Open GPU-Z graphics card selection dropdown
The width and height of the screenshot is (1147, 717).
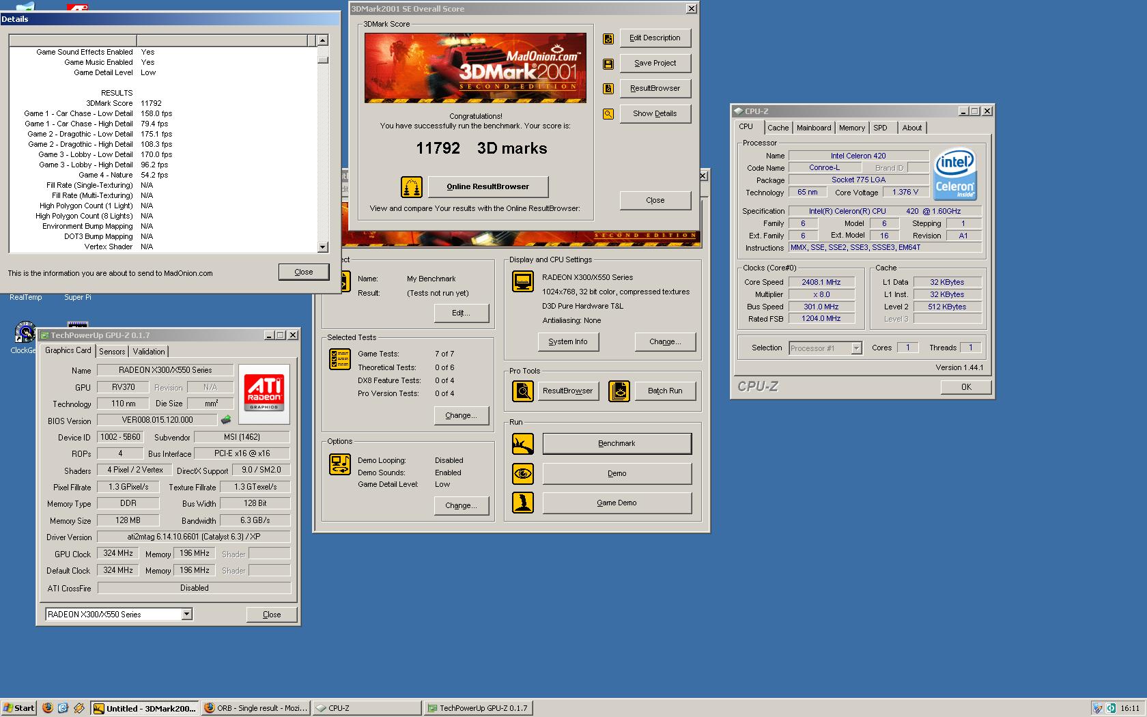[186, 615]
